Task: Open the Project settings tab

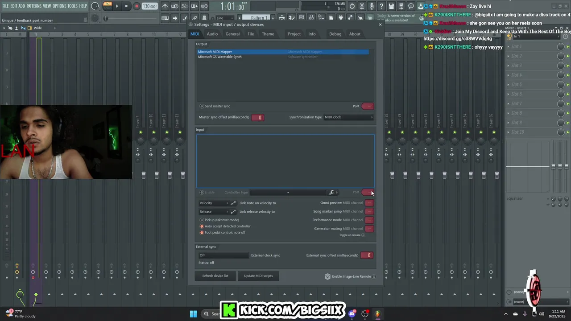Action: pyautogui.click(x=294, y=34)
